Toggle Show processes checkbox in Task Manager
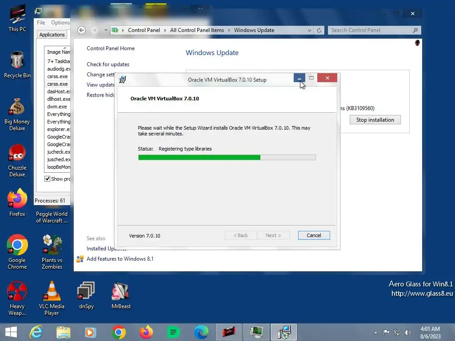This screenshot has height=341, width=455. [x=47, y=178]
